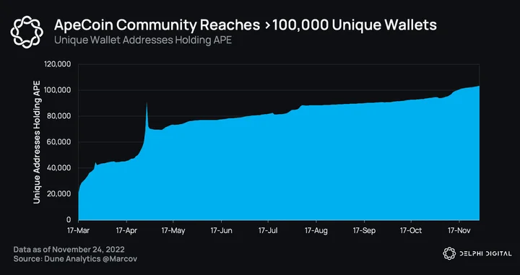Screen dimensions: 520x275
Task: Click the 120,000 y-axis value label
Action: click(x=57, y=64)
